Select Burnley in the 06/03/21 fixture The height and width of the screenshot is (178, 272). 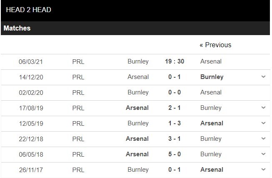tap(138, 61)
